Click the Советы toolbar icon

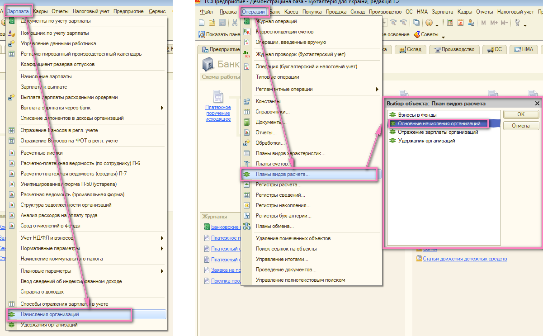click(416, 34)
